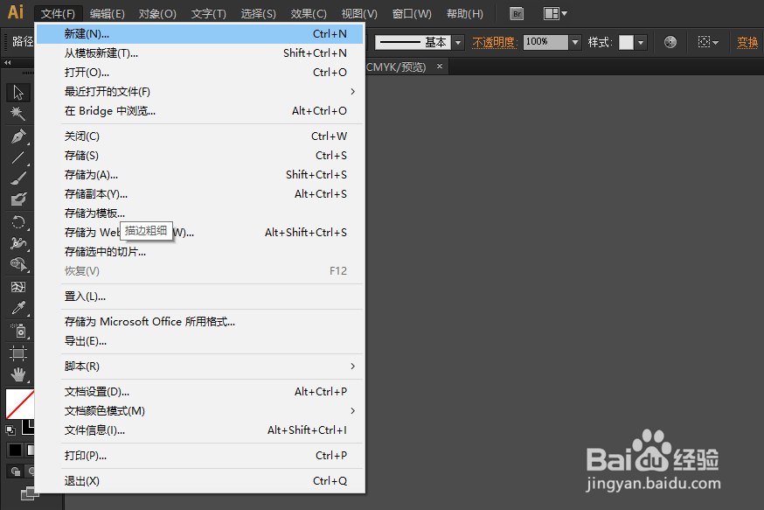The image size is (764, 510).
Task: Choose Place (置入) menu entry
Action: (x=200, y=297)
